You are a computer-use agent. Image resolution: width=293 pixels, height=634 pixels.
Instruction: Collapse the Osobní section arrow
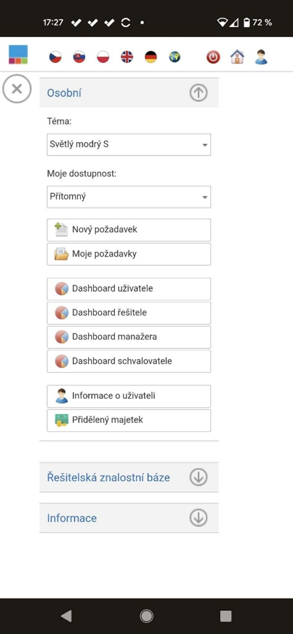[198, 93]
